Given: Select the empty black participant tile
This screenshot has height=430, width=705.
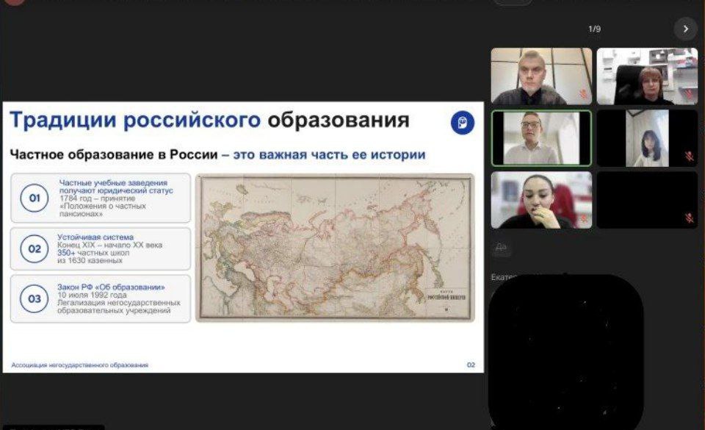Looking at the screenshot, I should [647, 200].
